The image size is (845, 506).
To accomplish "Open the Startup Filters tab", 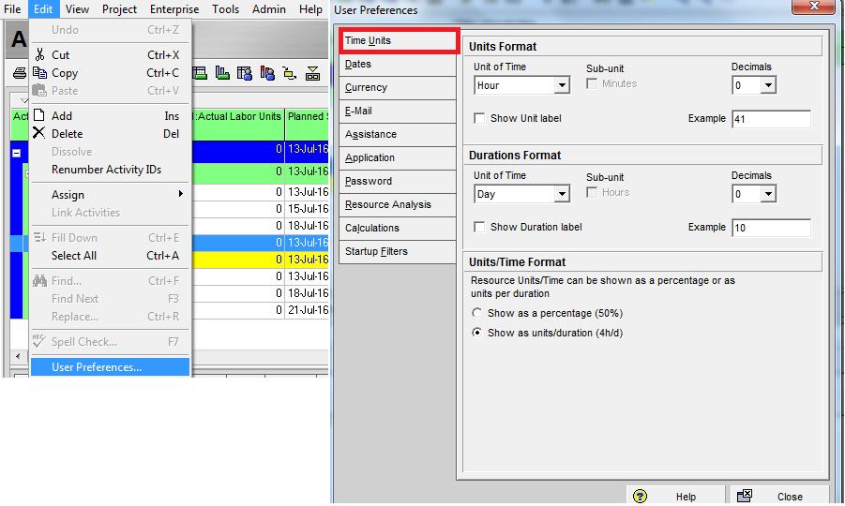I will [x=398, y=251].
